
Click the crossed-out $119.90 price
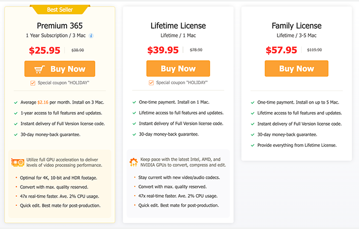coord(314,50)
